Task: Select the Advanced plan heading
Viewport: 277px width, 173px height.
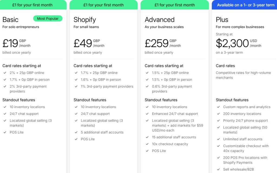Action: 160,19
